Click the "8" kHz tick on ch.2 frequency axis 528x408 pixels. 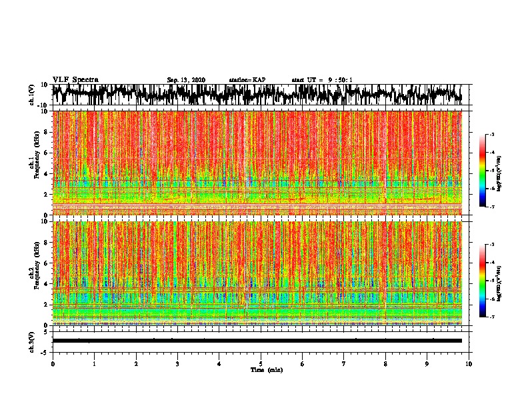[46, 243]
